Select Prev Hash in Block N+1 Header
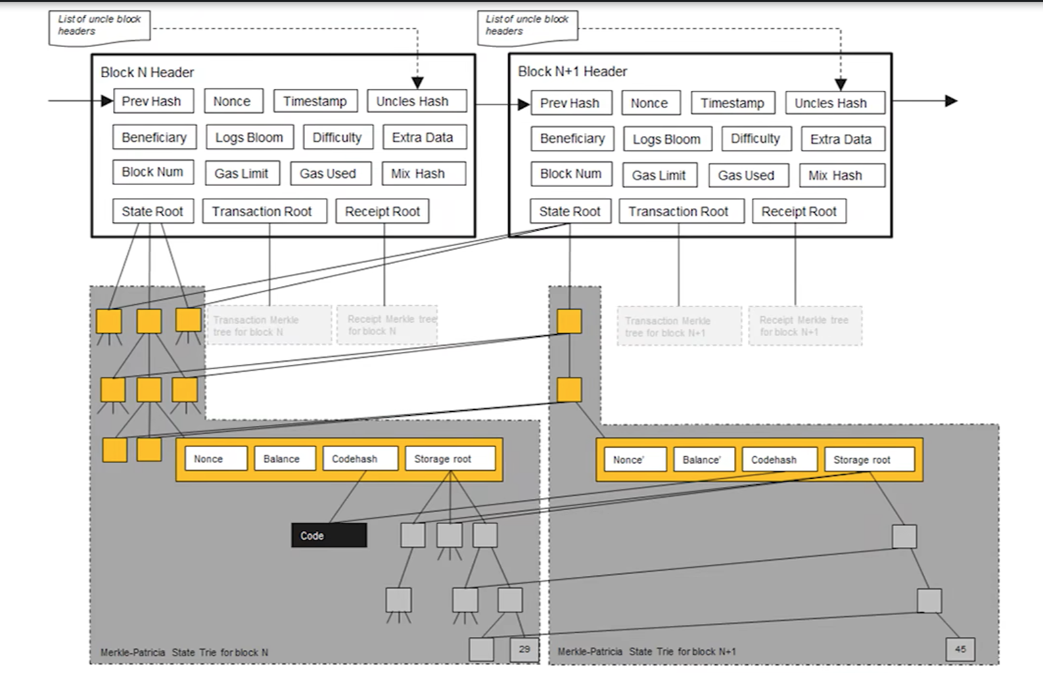The width and height of the screenshot is (1043, 673). pos(571,103)
